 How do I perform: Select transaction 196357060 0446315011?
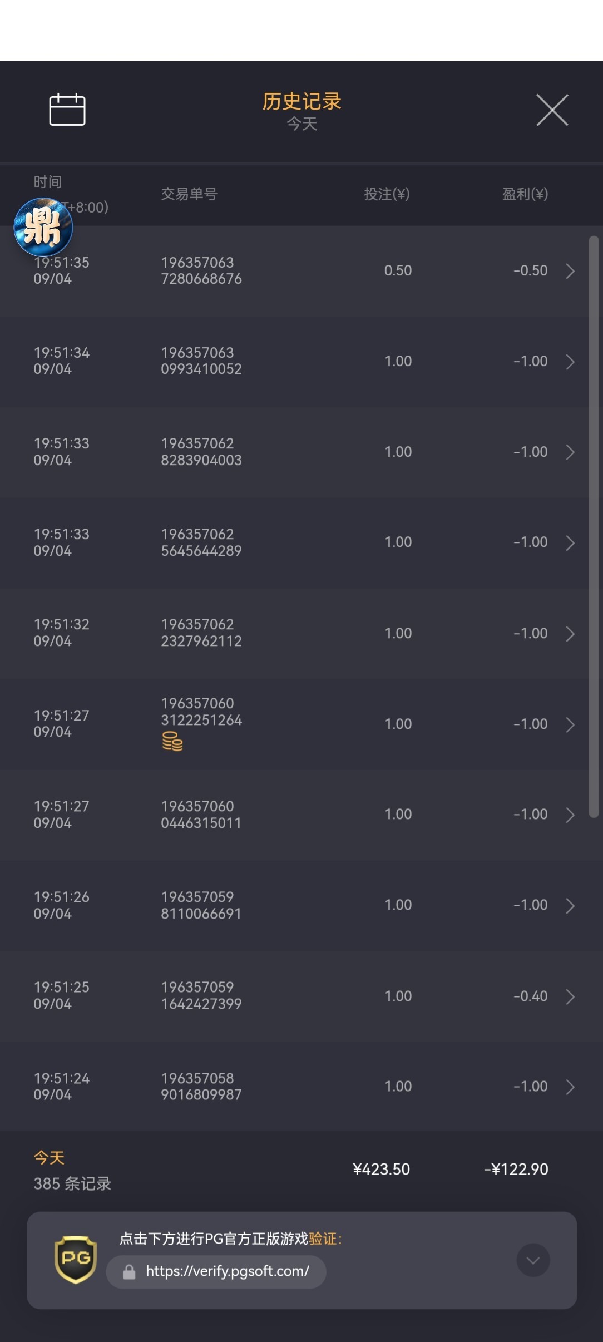coord(201,815)
